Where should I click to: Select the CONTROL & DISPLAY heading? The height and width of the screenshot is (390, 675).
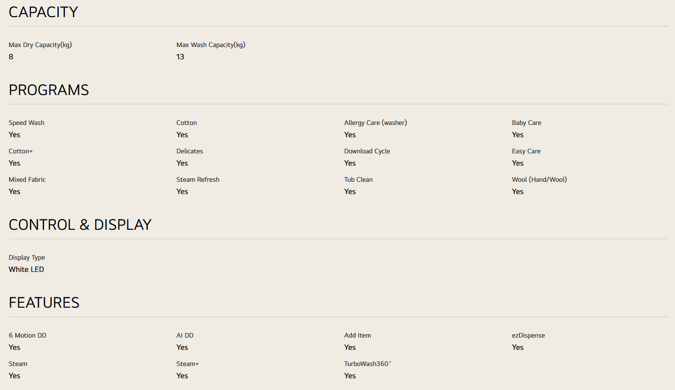(80, 225)
